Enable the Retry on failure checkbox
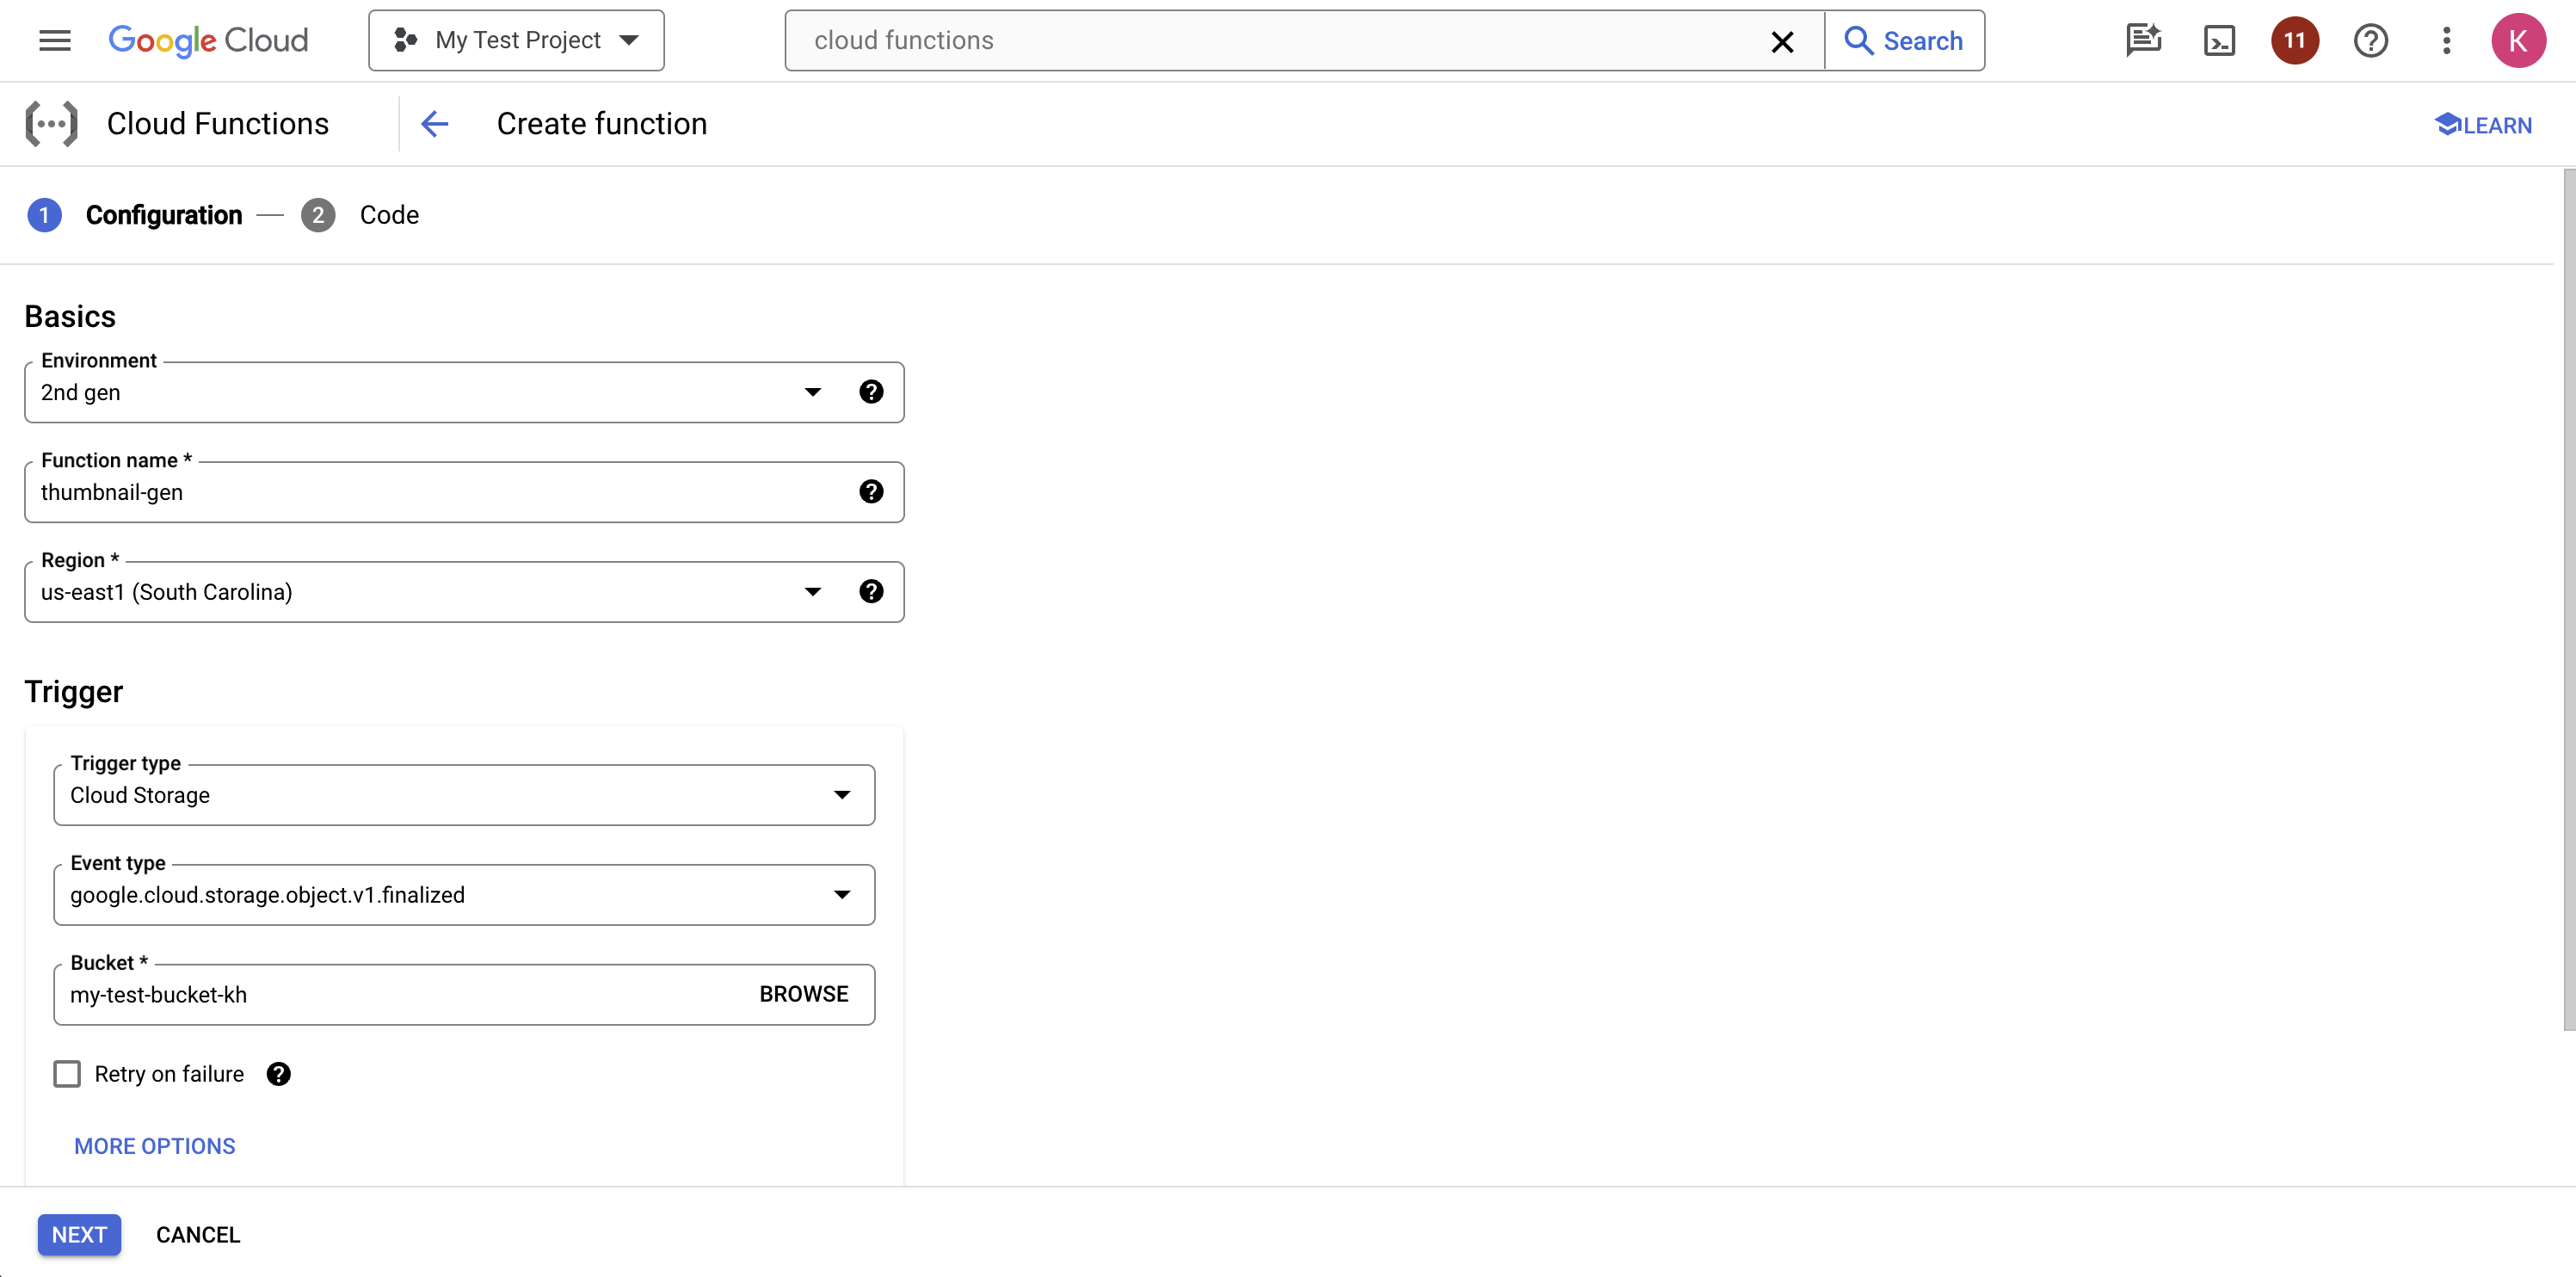 [66, 1073]
